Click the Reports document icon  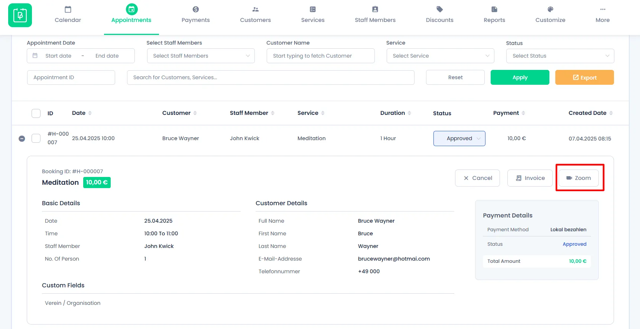pyautogui.click(x=494, y=9)
